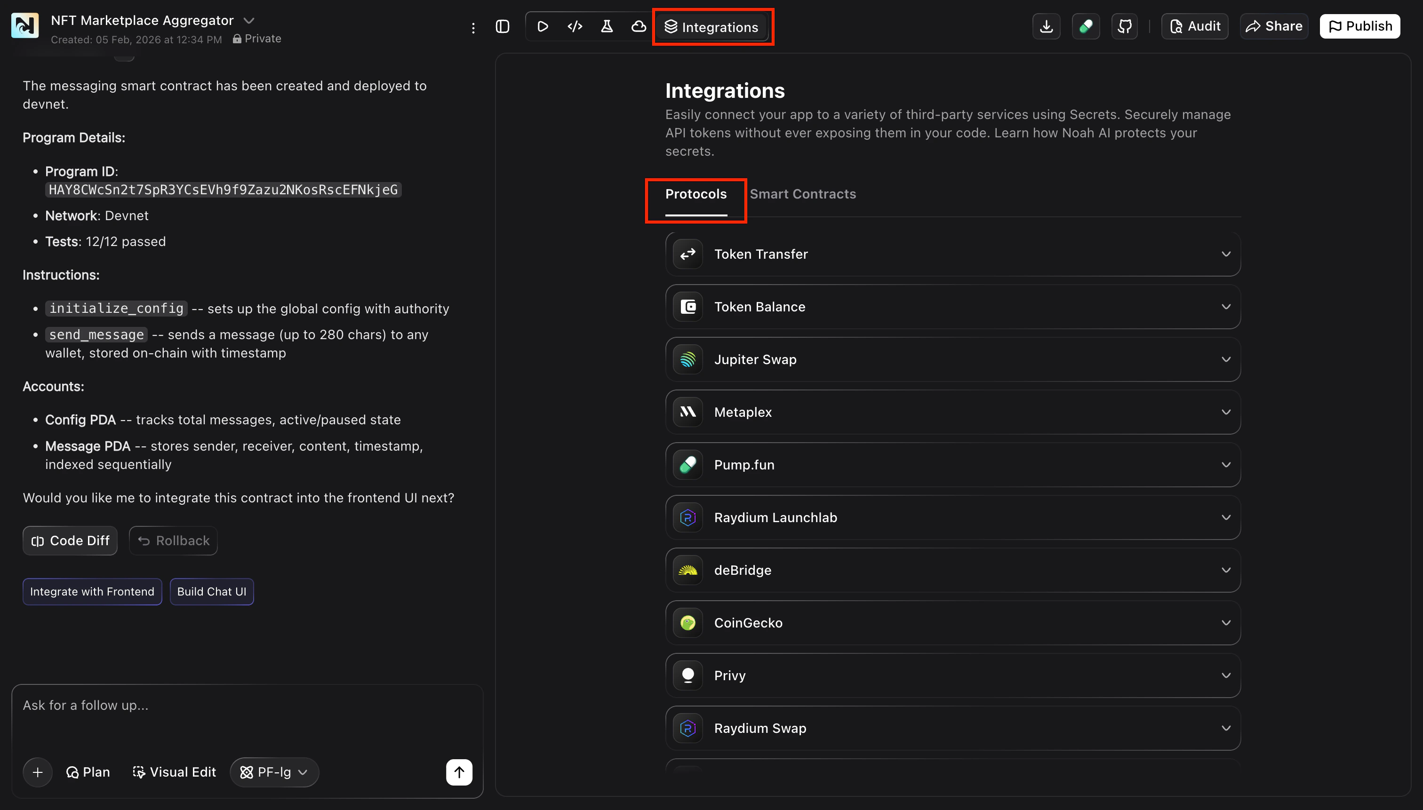The height and width of the screenshot is (810, 1423).
Task: Open the Integrations panel icon
Action: point(712,26)
